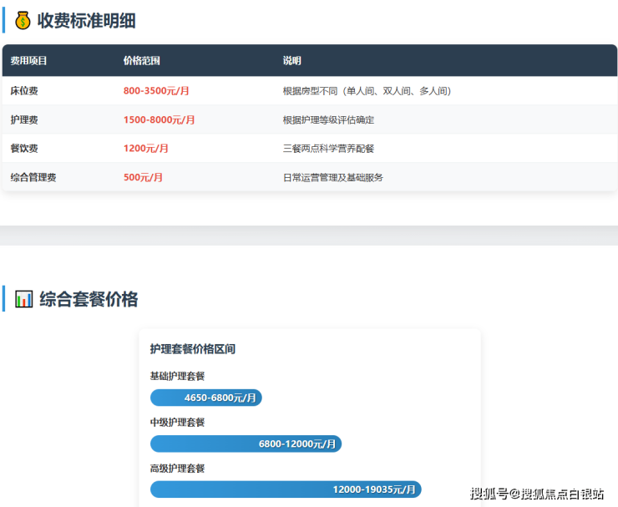This screenshot has height=507, width=618.
Task: Select the 综合管理费 row label
Action: point(33,178)
